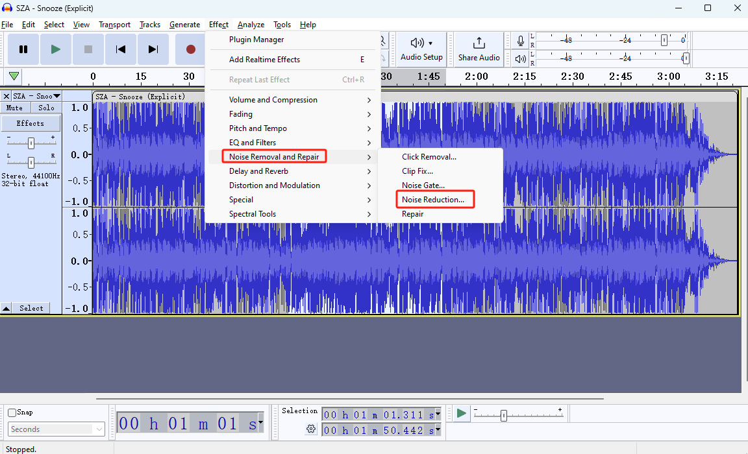748x454 pixels.
Task: Click the Skip to End button
Action: click(x=153, y=49)
